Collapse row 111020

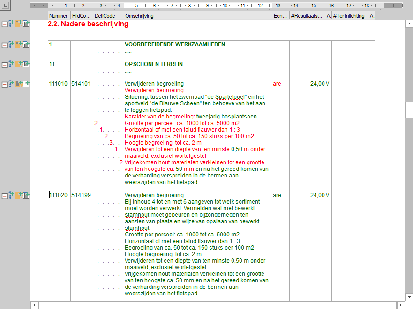click(x=5, y=196)
